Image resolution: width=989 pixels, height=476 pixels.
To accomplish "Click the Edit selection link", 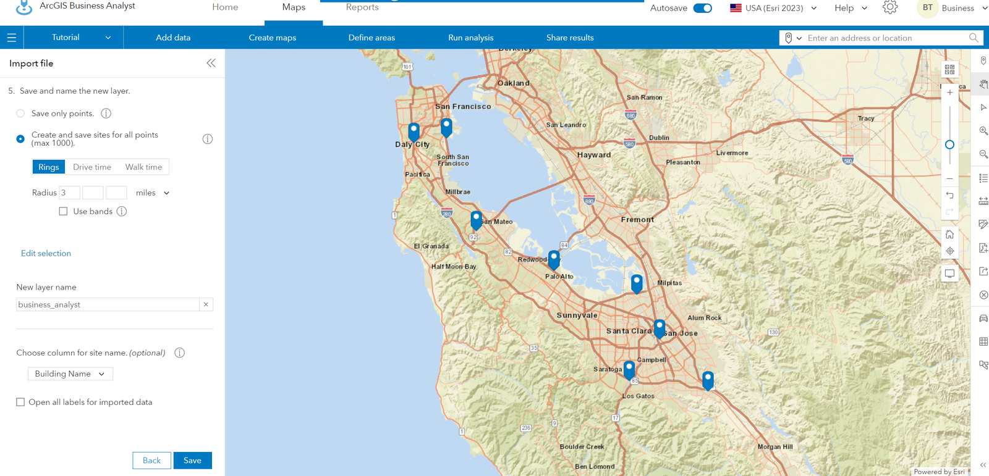I will 46,253.
